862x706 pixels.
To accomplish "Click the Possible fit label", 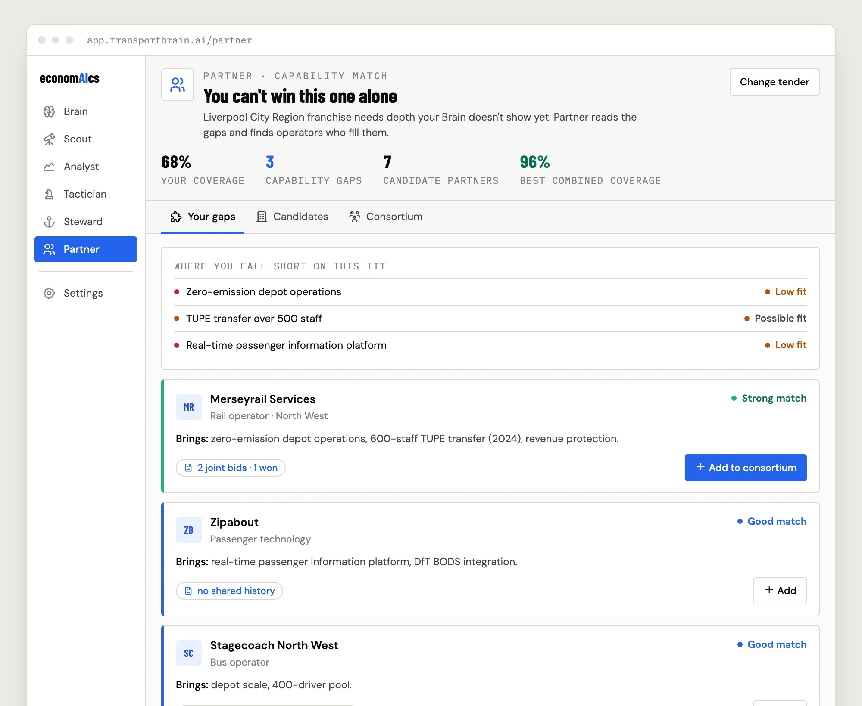I will pos(775,318).
